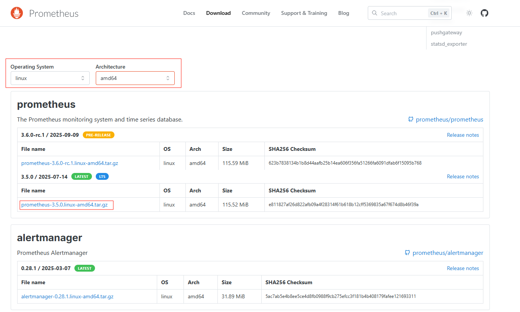Open Support & Training menu item
This screenshot has height=312, width=520.
point(304,13)
